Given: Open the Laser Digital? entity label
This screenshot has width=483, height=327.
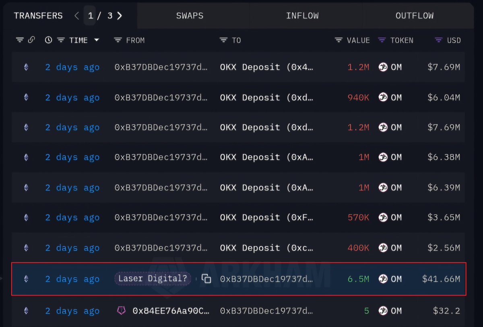Looking at the screenshot, I should click(153, 279).
